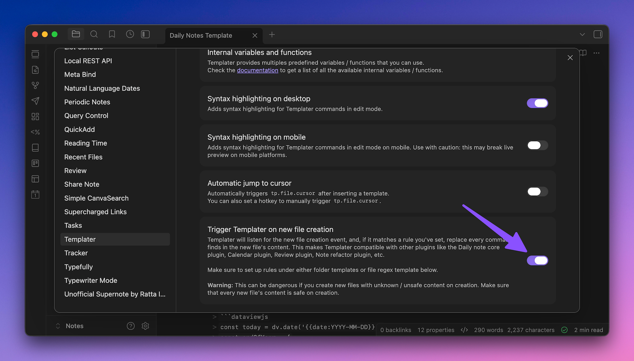The height and width of the screenshot is (361, 634).
Task: Open the file explorer folder icon
Action: tap(76, 34)
